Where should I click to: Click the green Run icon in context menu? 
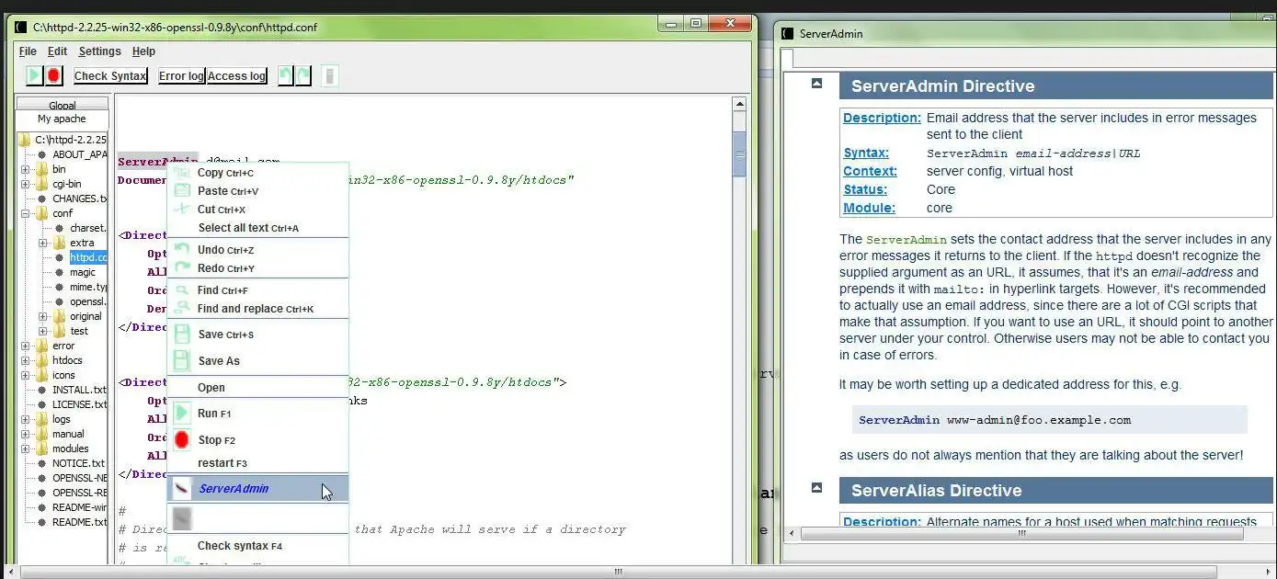point(182,413)
